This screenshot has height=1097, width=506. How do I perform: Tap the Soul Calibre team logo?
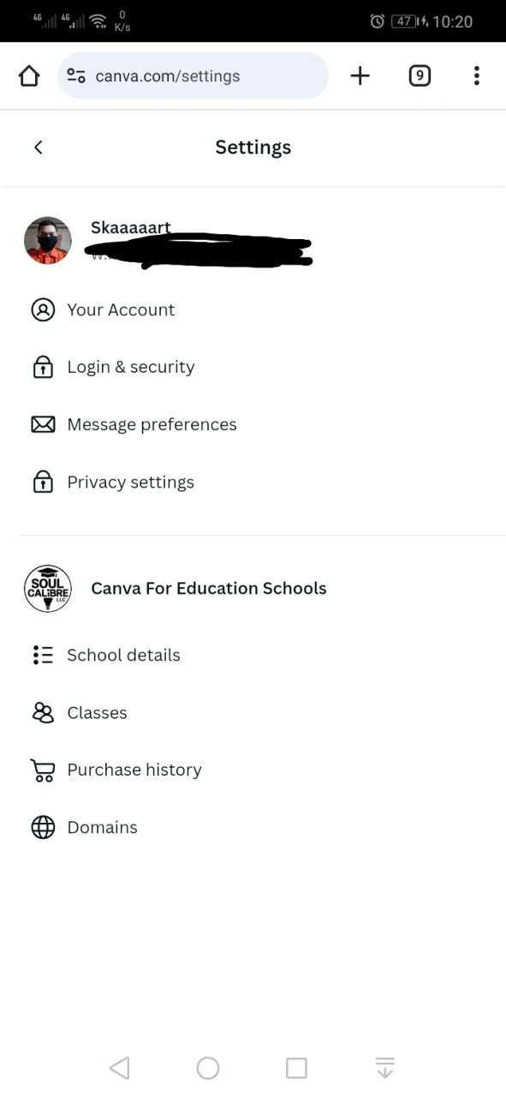point(48,589)
